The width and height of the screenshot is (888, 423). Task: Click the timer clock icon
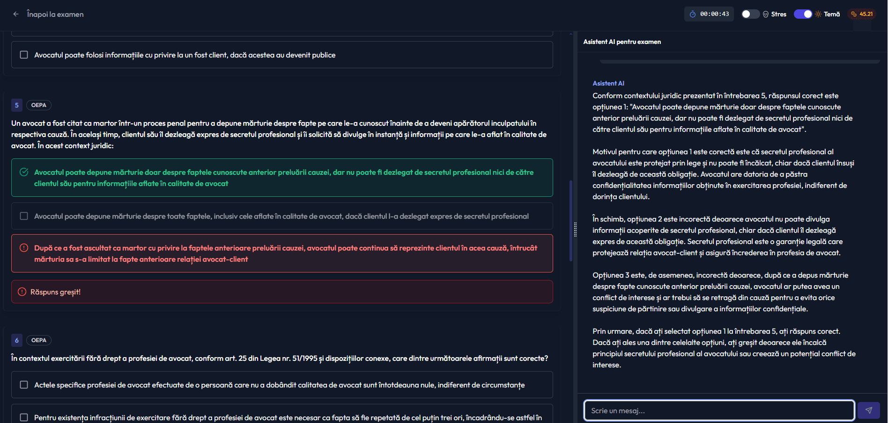tap(693, 14)
